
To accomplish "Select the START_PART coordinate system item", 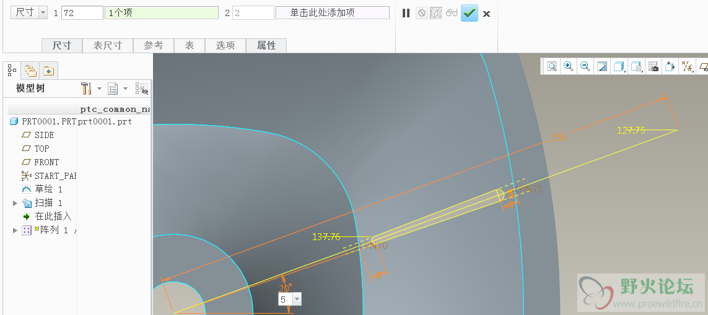I will pos(49,176).
